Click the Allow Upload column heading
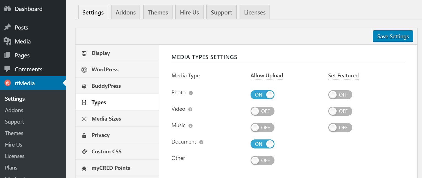The width and height of the screenshot is (422, 178). point(266,75)
